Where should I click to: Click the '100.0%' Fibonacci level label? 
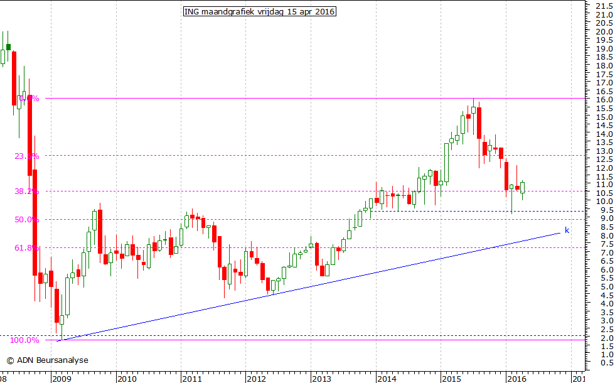pos(24,340)
